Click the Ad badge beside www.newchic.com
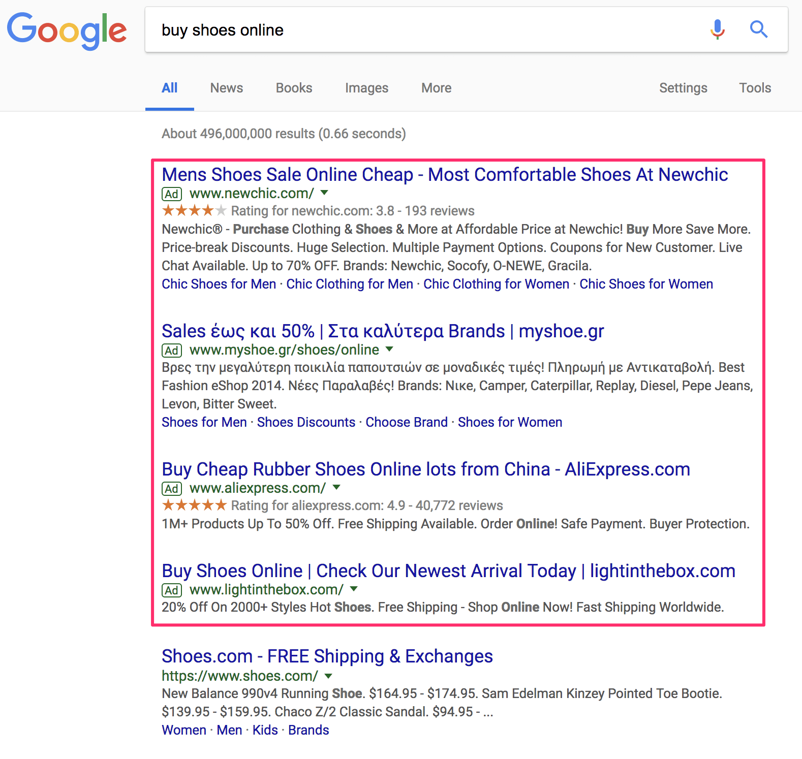Screen dimensions: 802x759 (172, 194)
